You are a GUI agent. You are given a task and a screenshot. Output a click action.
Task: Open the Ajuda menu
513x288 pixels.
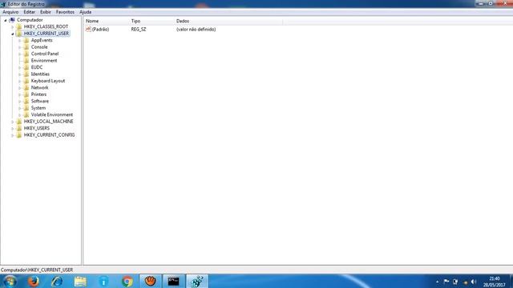tap(86, 12)
